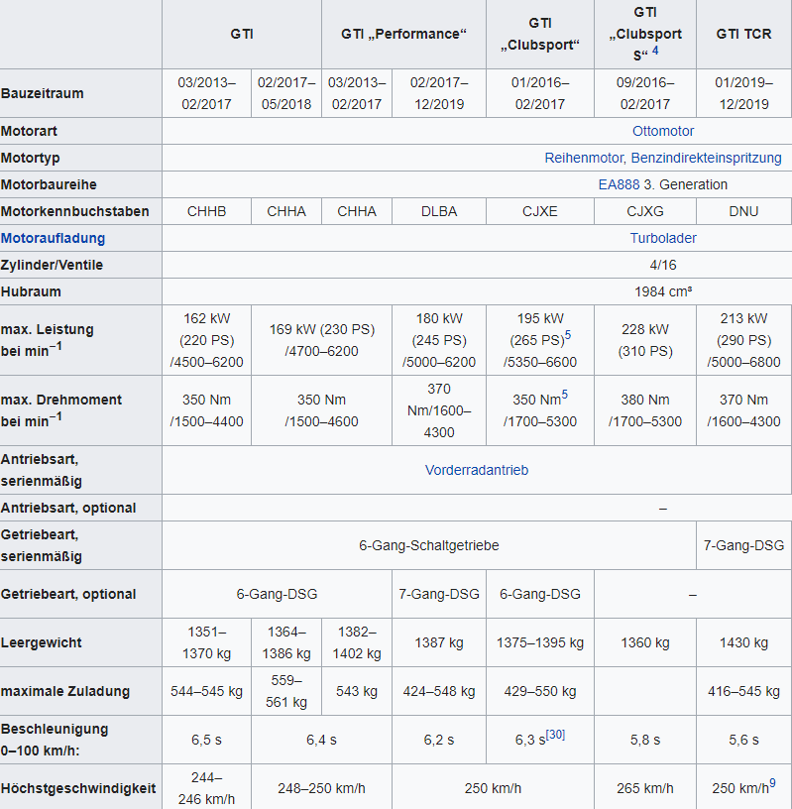Select the CJXE engine code cell
792x809 pixels.
pyautogui.click(x=539, y=211)
